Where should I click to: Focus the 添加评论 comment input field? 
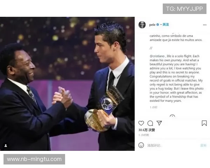[x=173, y=145]
